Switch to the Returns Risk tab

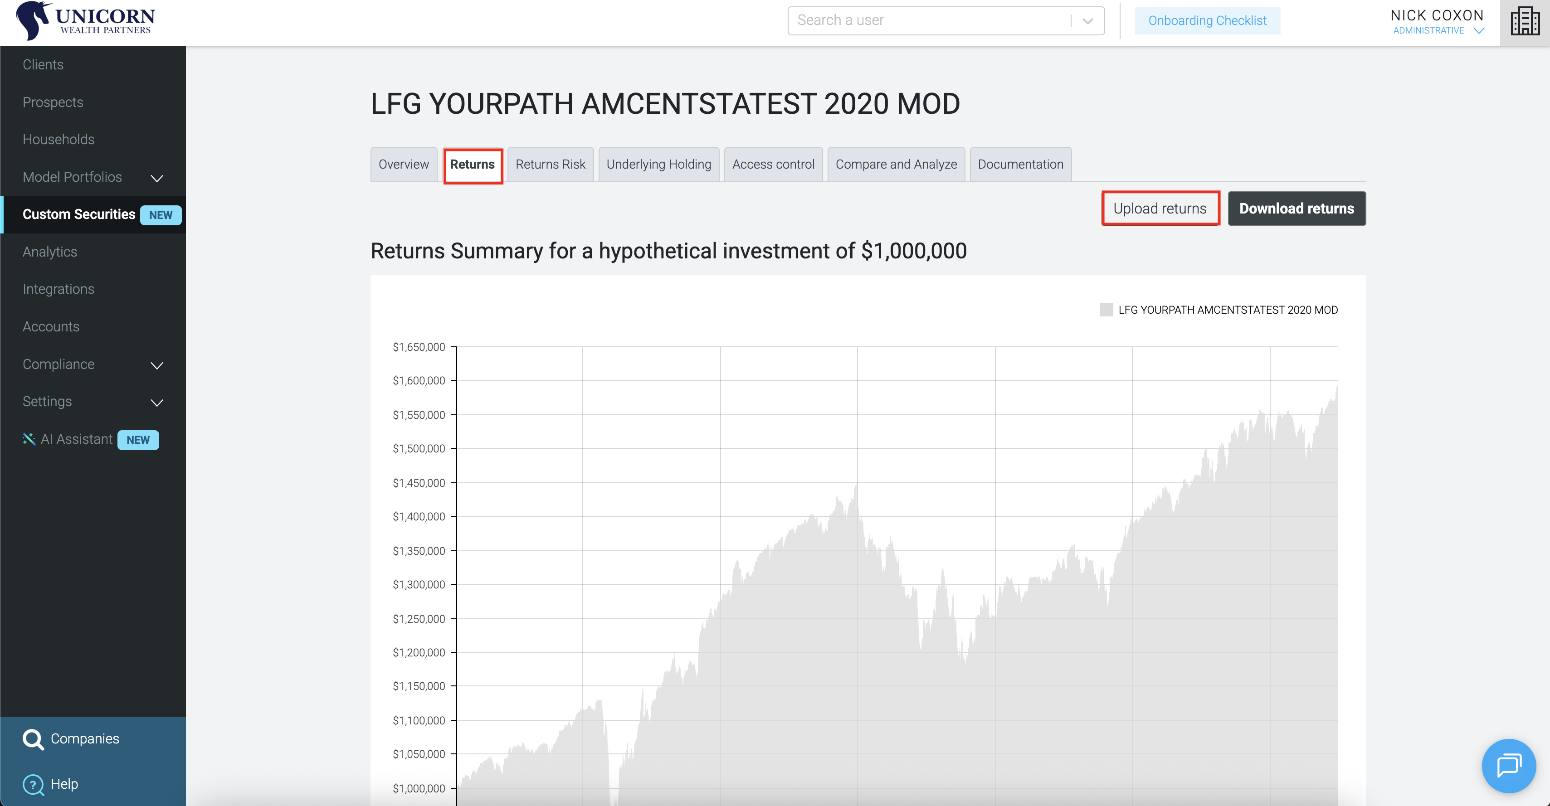pos(551,164)
